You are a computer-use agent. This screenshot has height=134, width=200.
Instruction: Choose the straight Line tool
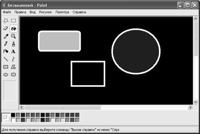pos(6,59)
